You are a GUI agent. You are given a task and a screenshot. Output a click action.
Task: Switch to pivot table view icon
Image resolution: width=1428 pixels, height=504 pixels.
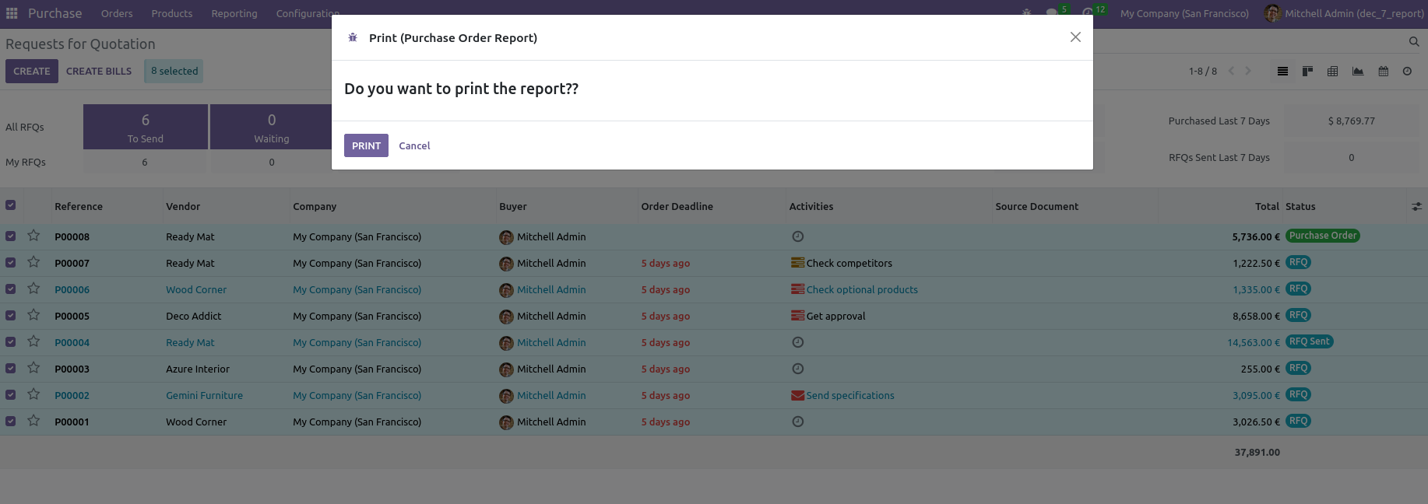click(x=1332, y=72)
